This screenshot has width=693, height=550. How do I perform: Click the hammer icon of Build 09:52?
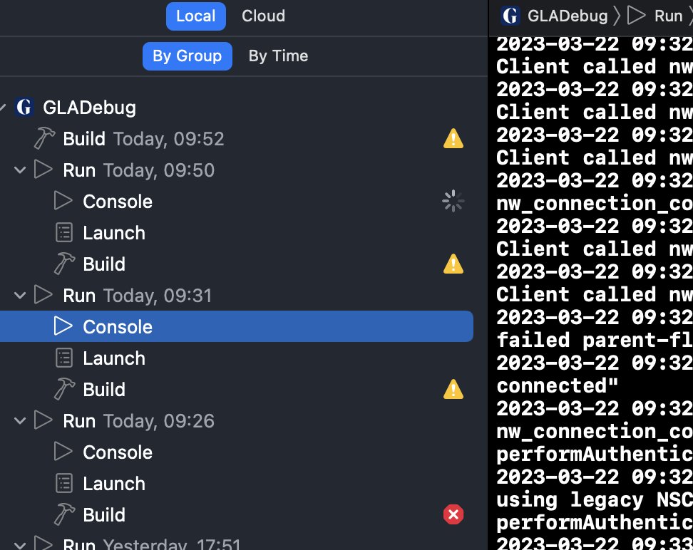click(x=44, y=138)
